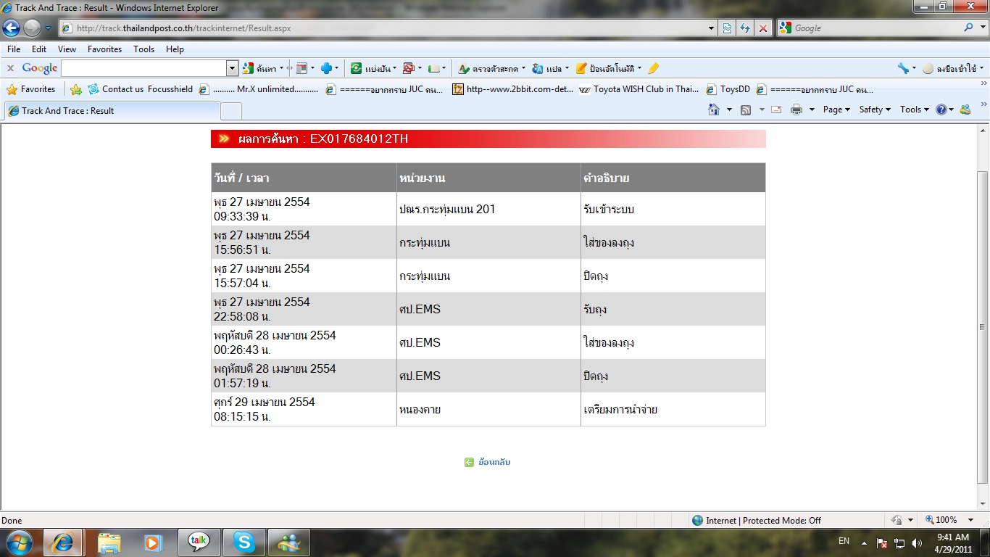Open the Favorites menu in menu bar
Screen dimensions: 990x557
(104, 49)
